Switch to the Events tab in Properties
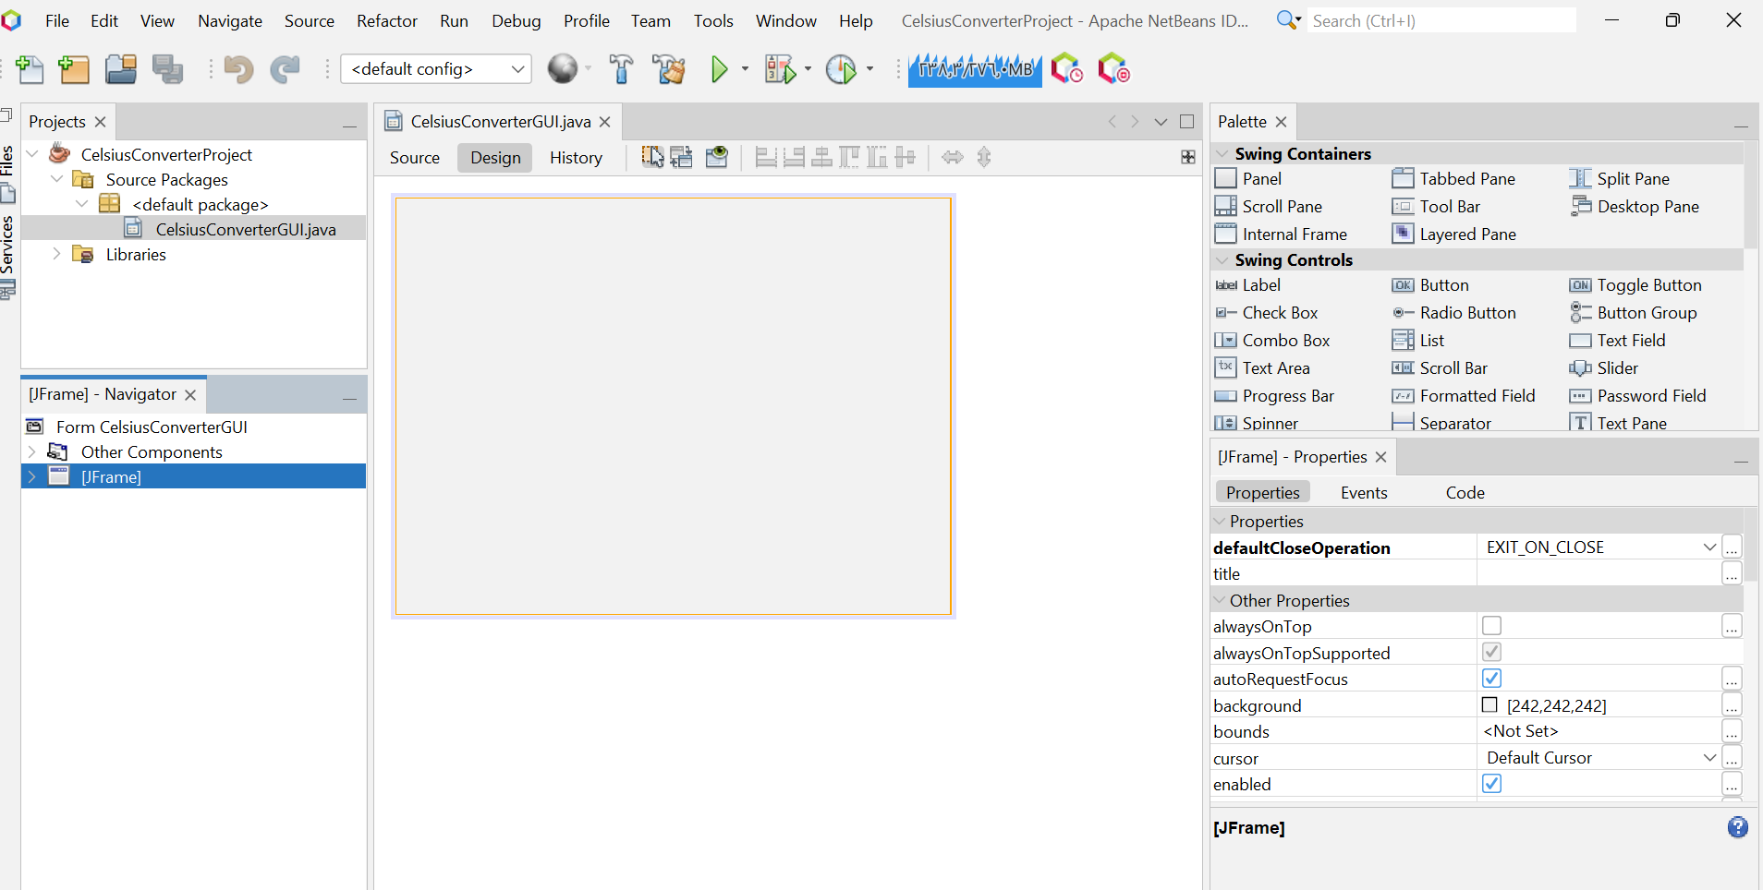This screenshot has height=890, width=1763. [x=1364, y=493]
